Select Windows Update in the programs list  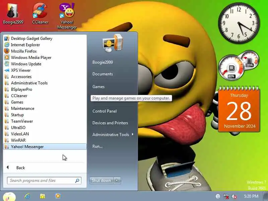point(45,64)
